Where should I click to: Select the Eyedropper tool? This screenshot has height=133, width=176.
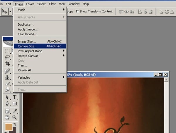click(x=15, y=111)
